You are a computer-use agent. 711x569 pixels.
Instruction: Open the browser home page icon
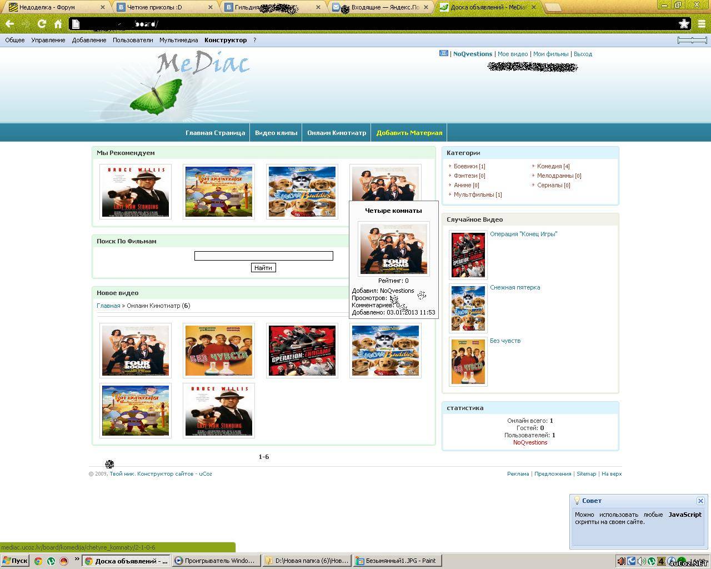[58, 24]
